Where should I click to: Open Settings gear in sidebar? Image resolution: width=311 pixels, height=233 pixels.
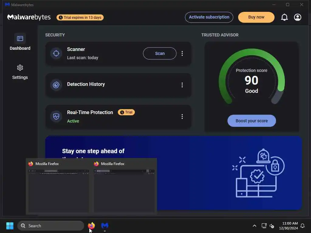pyautogui.click(x=20, y=68)
